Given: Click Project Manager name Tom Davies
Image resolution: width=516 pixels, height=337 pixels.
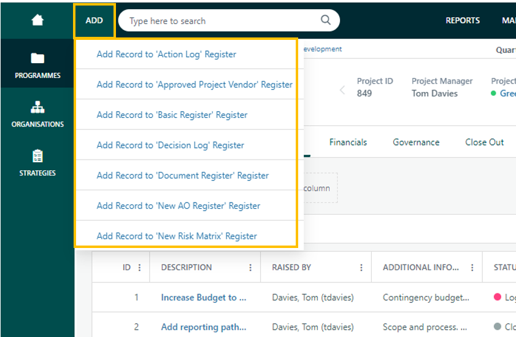Looking at the screenshot, I should point(434,93).
